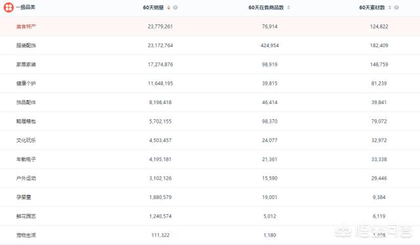Click the sales value 3,102,126
This screenshot has width=420, height=245.
click(x=160, y=178)
